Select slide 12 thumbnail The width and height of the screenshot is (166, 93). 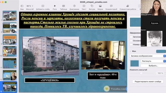point(10,75)
